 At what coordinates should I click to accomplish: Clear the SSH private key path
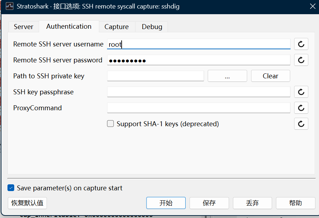pyautogui.click(x=270, y=76)
